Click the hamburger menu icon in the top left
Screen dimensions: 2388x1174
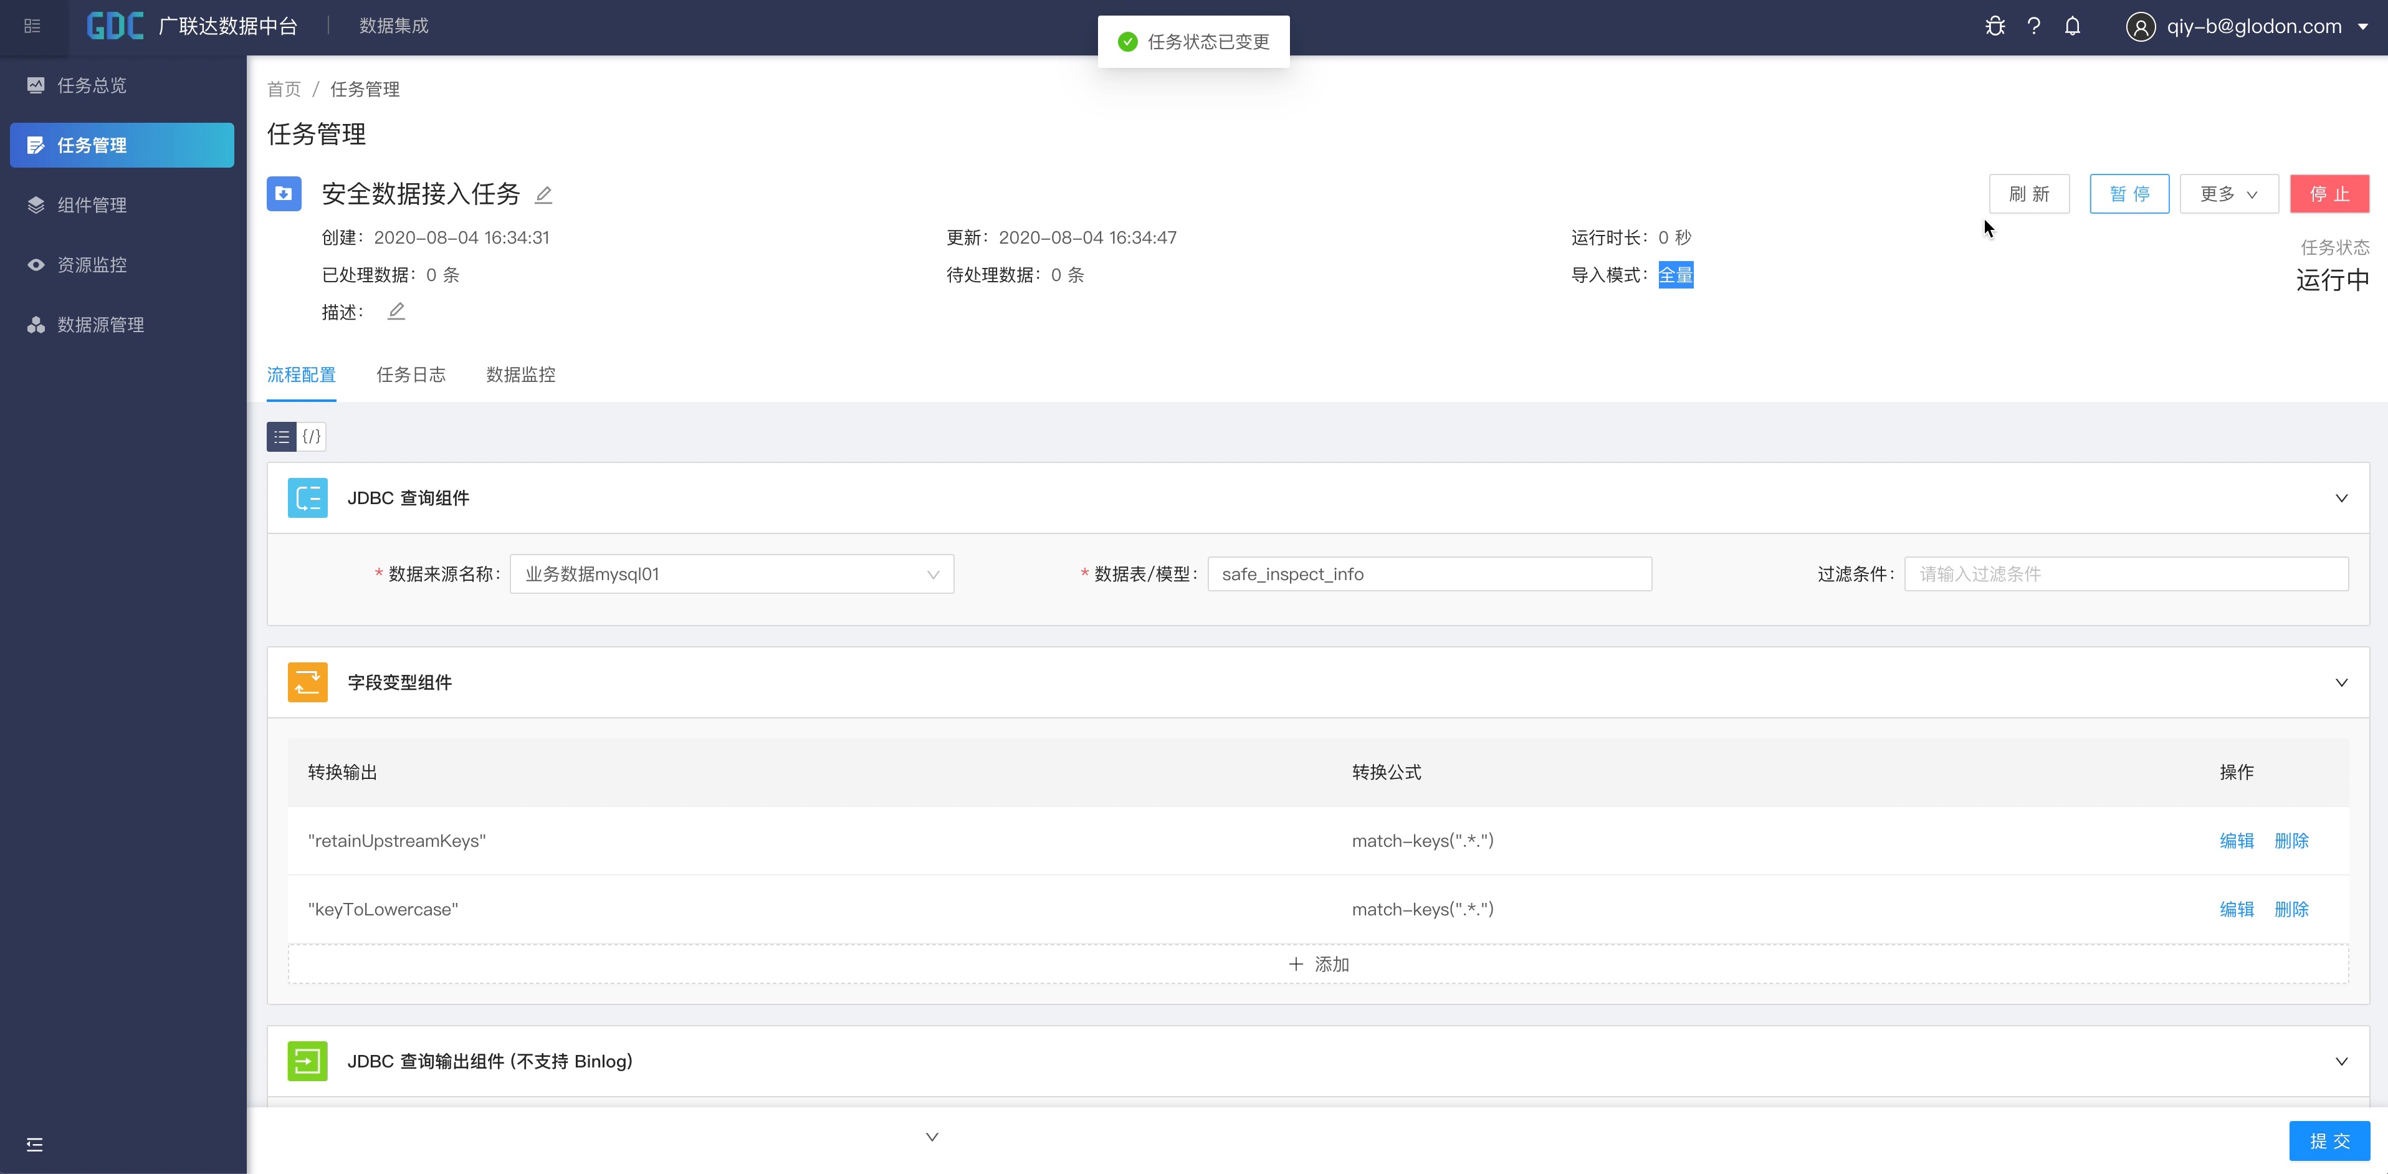pos(32,26)
